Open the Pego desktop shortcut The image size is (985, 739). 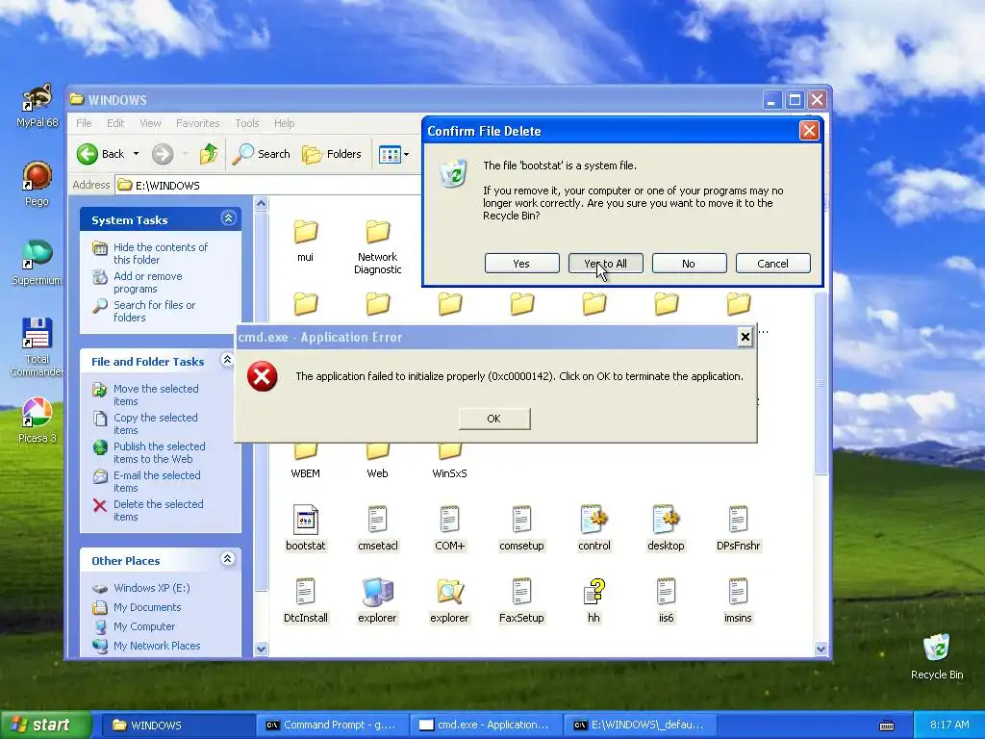(37, 184)
